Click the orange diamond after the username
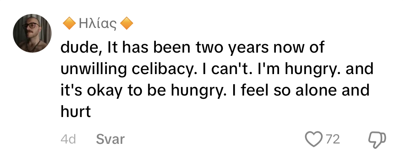Viewport: 403px width, 161px height. click(x=126, y=25)
